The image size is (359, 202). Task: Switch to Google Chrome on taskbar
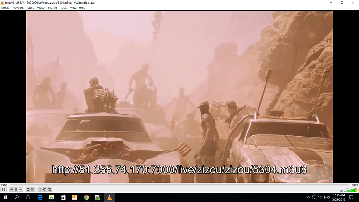coord(86,197)
